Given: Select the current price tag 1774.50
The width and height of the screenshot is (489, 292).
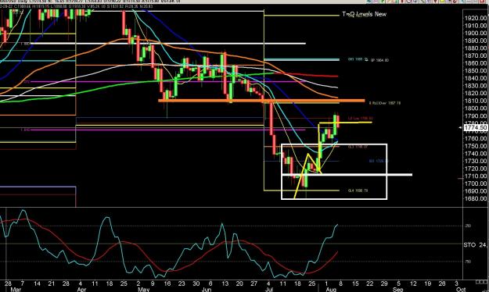Looking at the screenshot, I should [476, 127].
